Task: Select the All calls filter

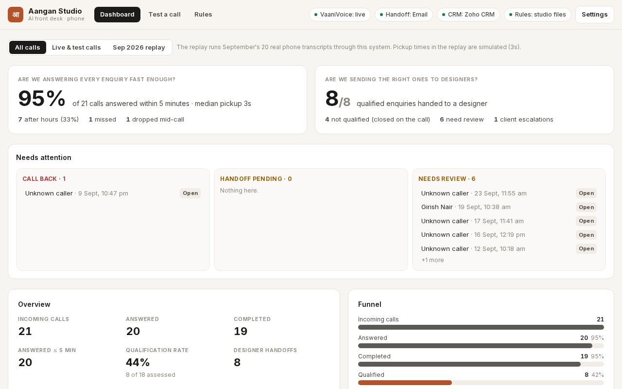Action: point(28,47)
